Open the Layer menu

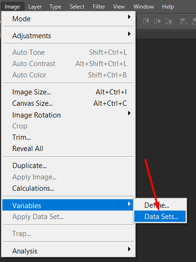point(35,7)
